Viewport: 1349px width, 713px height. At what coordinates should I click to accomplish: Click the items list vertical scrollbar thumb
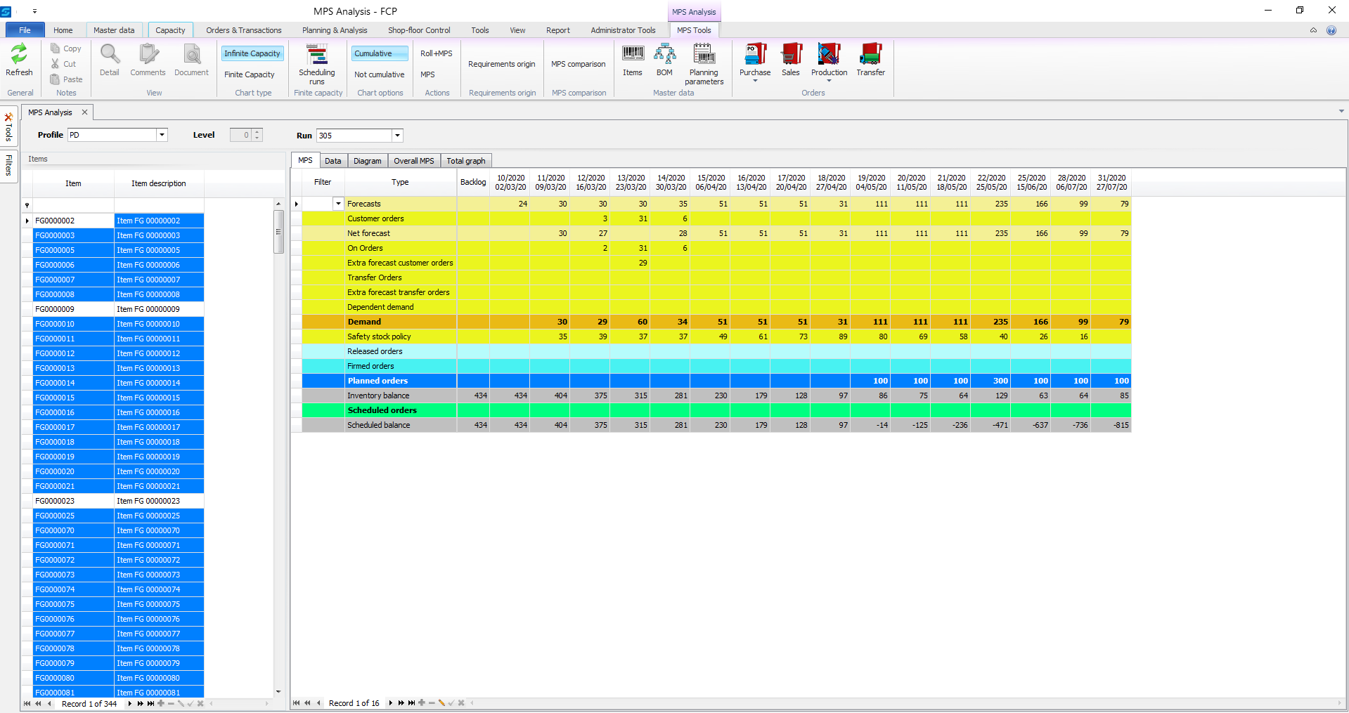click(278, 231)
